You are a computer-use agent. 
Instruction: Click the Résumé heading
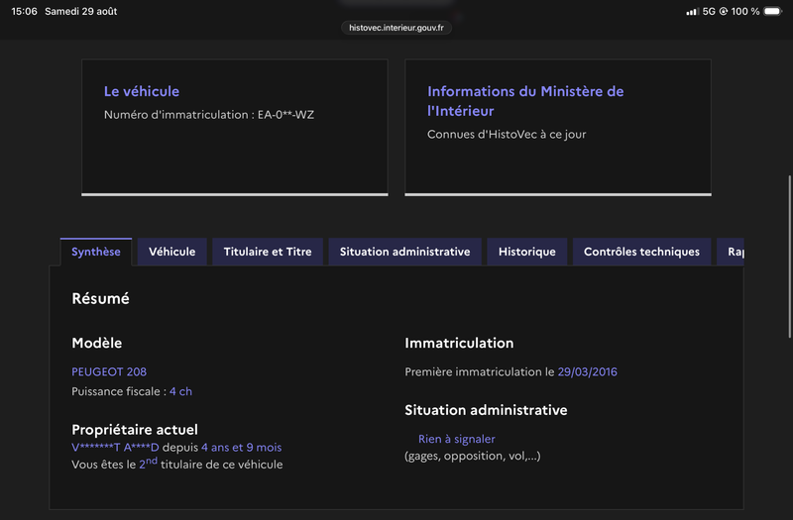click(x=100, y=299)
